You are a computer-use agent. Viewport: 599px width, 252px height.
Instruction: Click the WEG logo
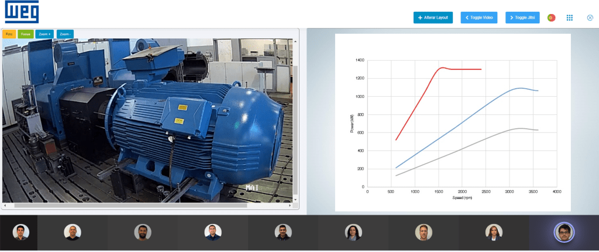tap(22, 12)
